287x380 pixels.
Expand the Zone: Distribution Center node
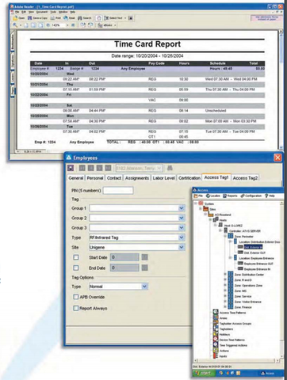pos(225,275)
